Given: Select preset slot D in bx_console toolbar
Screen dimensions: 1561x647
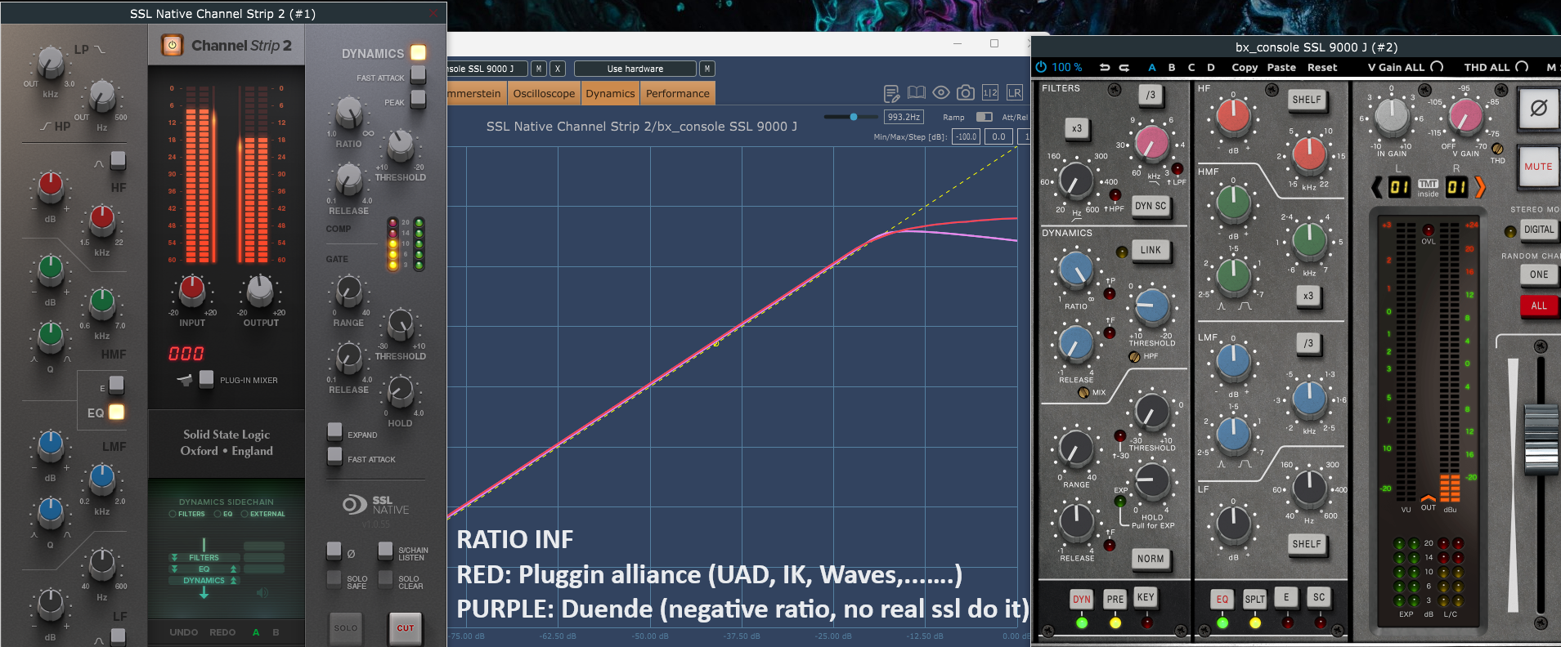Looking at the screenshot, I should coord(1211,67).
